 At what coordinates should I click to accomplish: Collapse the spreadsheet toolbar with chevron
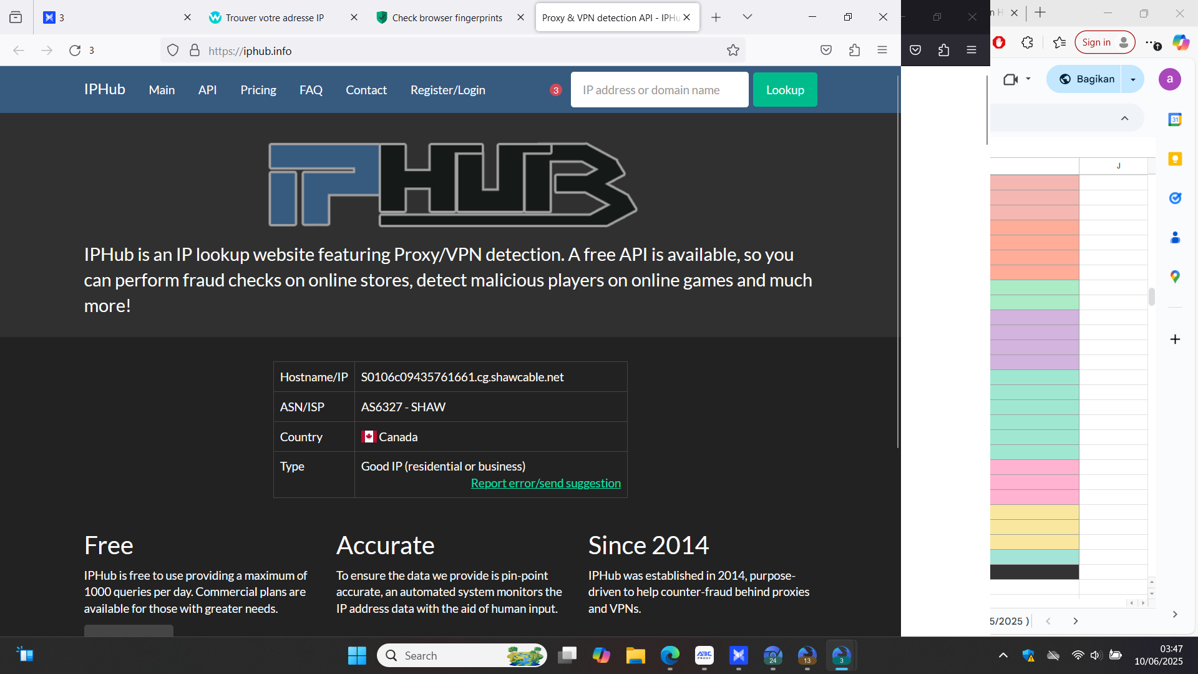[x=1124, y=119]
